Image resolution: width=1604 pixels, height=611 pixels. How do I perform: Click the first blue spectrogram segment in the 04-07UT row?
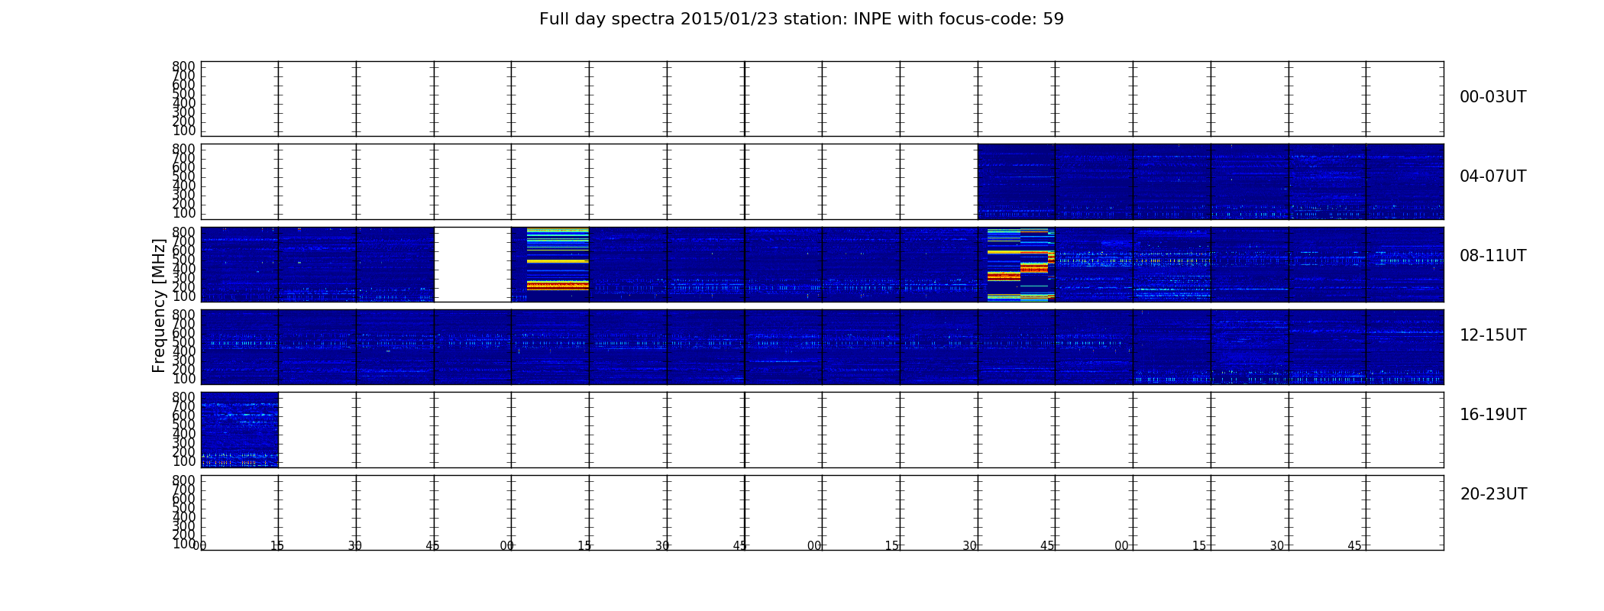[x=1017, y=182]
